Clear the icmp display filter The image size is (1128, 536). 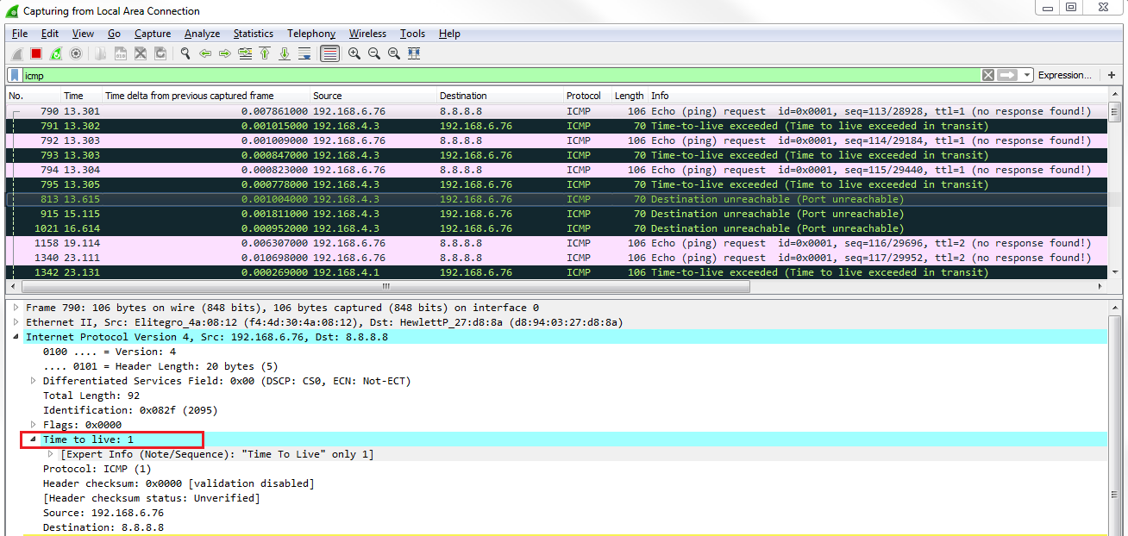pyautogui.click(x=988, y=76)
